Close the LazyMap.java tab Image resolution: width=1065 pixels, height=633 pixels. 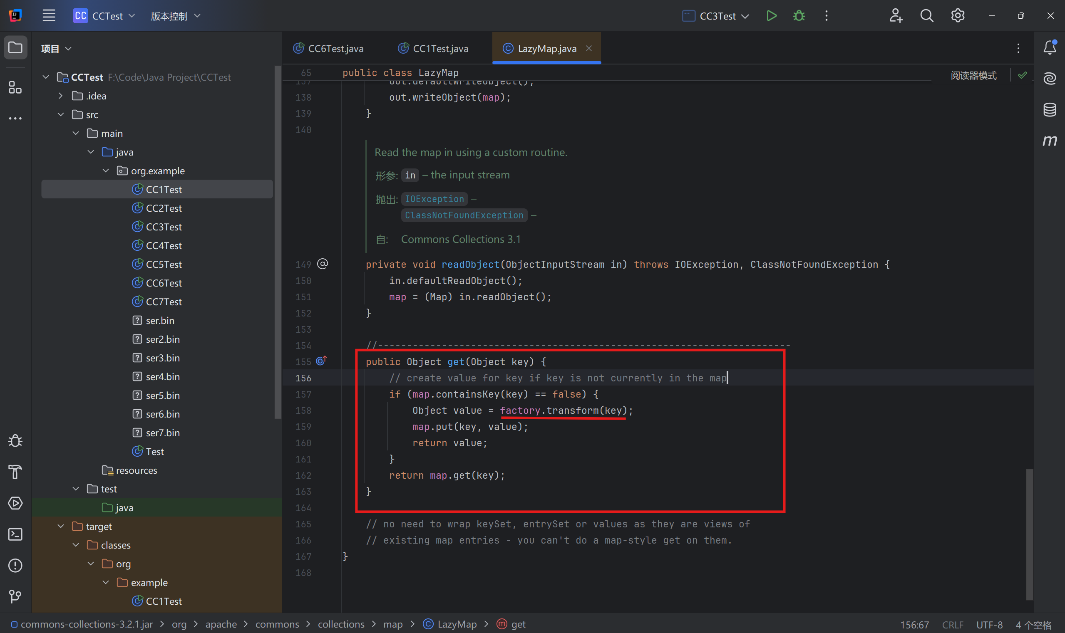coord(588,48)
